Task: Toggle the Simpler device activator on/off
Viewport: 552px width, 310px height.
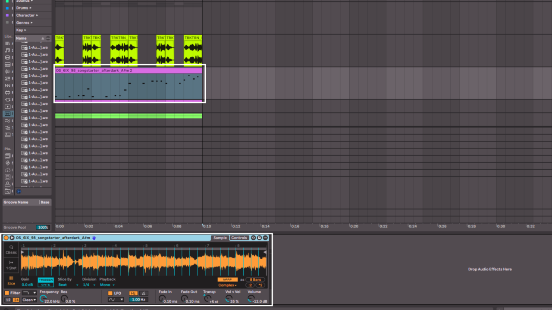Action: (6, 238)
